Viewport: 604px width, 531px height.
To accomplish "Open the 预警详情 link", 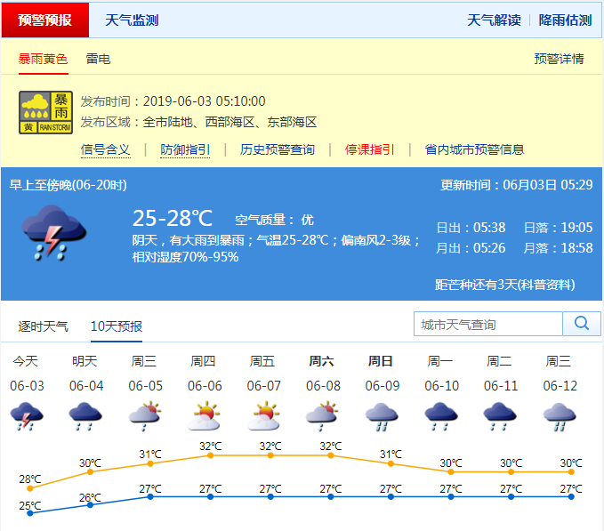I will click(x=559, y=59).
